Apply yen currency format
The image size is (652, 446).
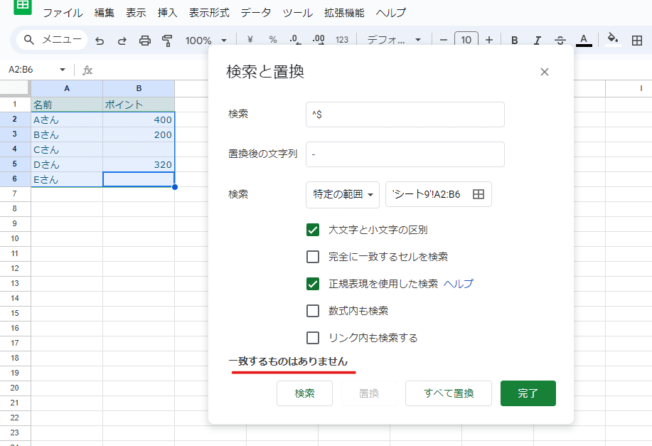tap(250, 40)
